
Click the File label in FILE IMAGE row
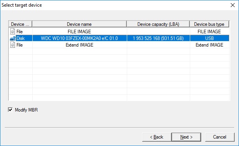tap(20, 31)
